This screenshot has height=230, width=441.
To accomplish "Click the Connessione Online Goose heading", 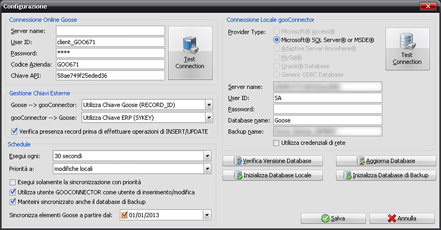I will point(43,20).
